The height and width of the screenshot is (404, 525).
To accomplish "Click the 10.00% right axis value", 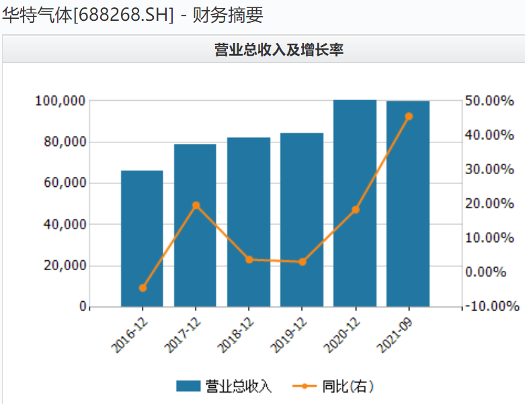I will click(489, 238).
